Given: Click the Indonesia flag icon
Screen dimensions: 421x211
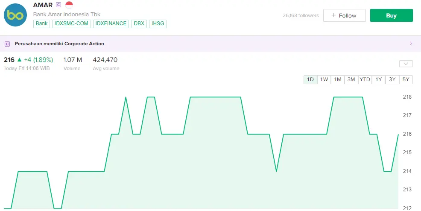Looking at the screenshot, I should point(69,5).
